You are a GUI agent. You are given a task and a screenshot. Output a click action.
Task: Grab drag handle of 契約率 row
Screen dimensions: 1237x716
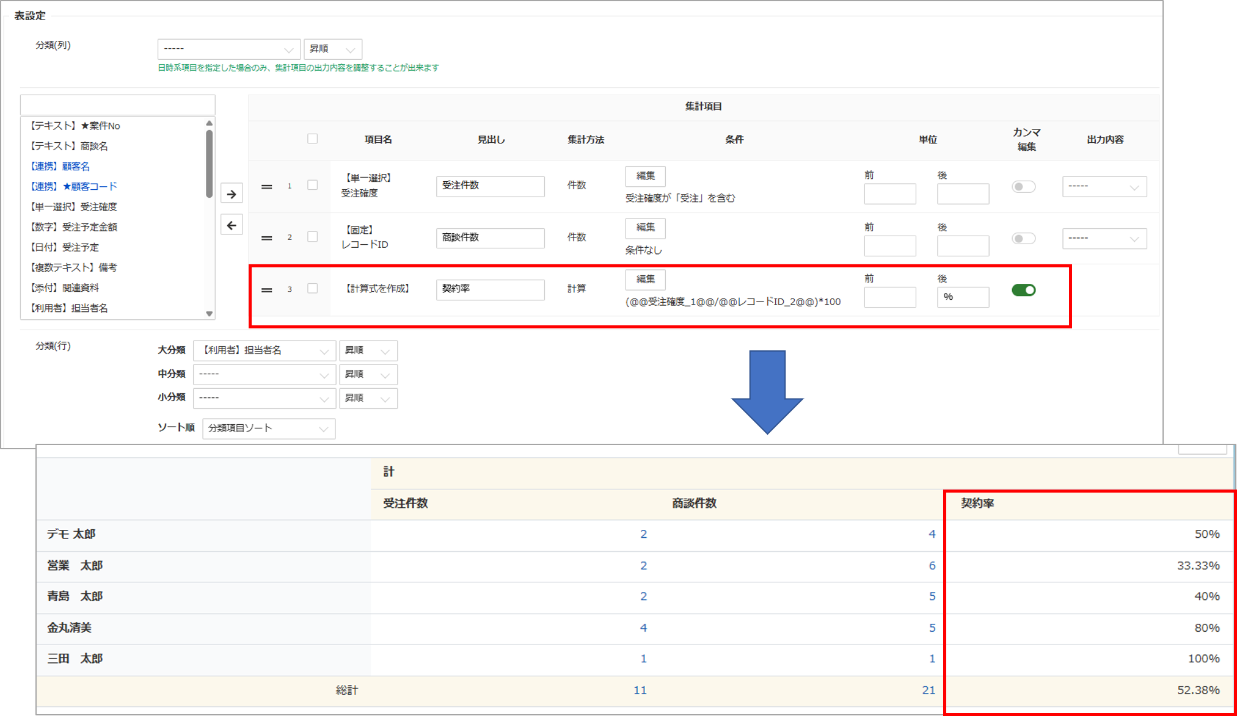267,289
